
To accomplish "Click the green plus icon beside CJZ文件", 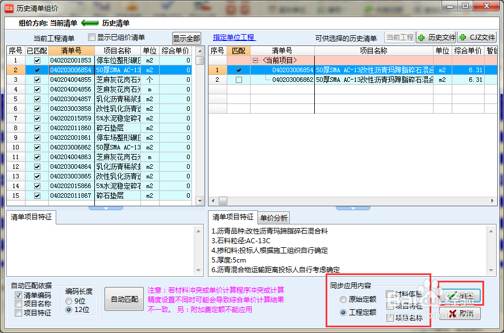I will point(462,37).
